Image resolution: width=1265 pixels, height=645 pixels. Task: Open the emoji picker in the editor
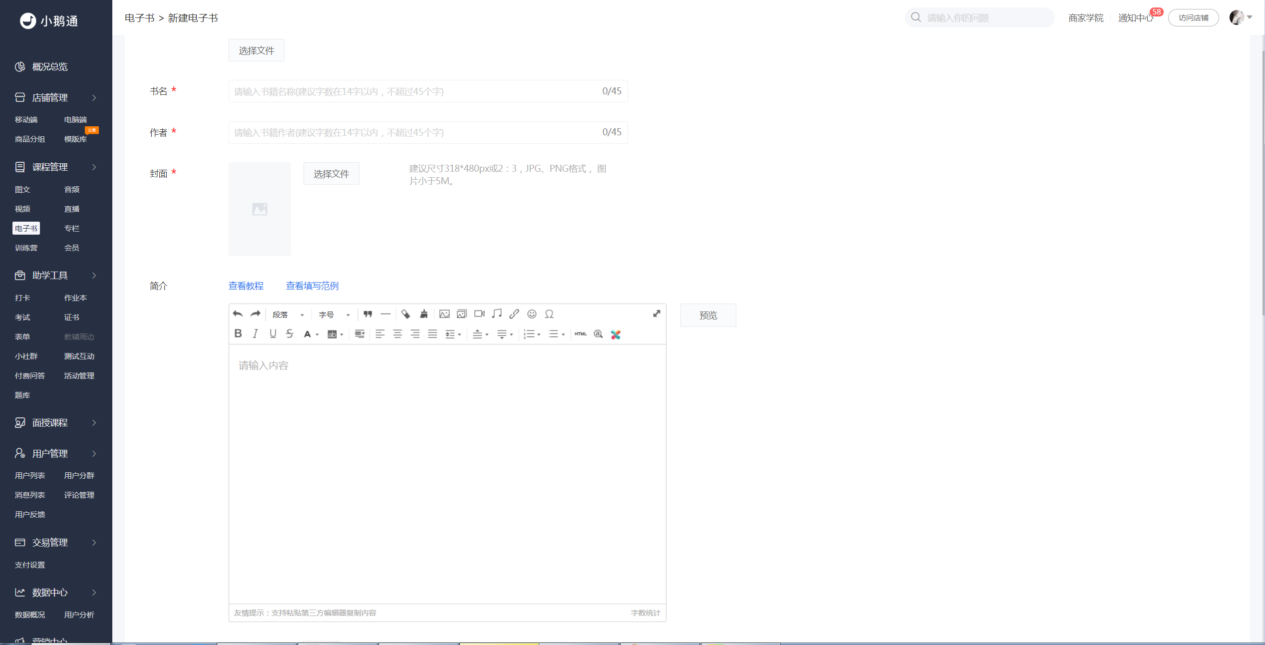pos(532,314)
